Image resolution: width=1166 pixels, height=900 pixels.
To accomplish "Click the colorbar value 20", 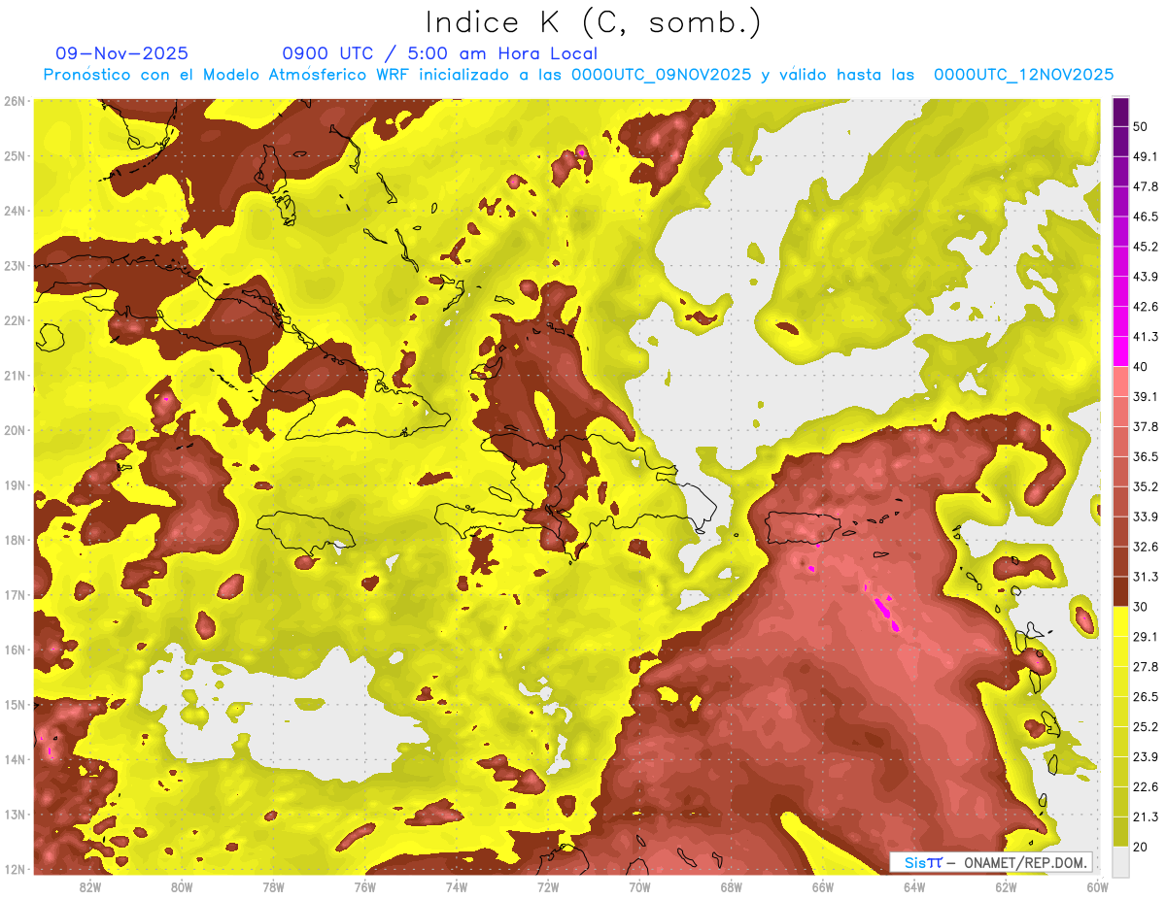I will [x=1141, y=847].
